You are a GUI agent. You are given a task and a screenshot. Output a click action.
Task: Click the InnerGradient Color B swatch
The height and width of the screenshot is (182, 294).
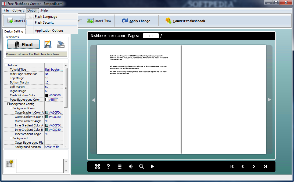[47, 130]
